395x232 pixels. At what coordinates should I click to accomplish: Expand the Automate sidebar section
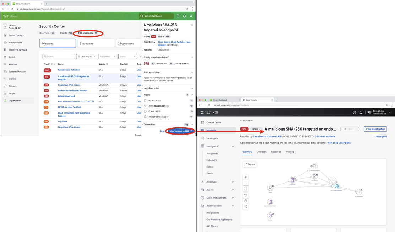pyautogui.click(x=233, y=182)
